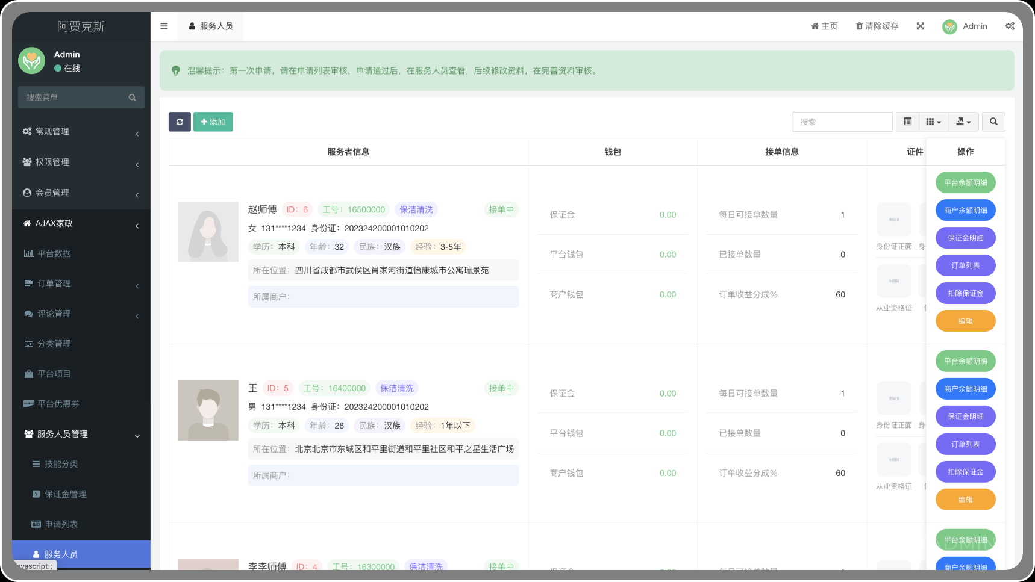Screen dimensions: 1035x582
Task: Click the fullscreen icon in top bar
Action: point(920,26)
